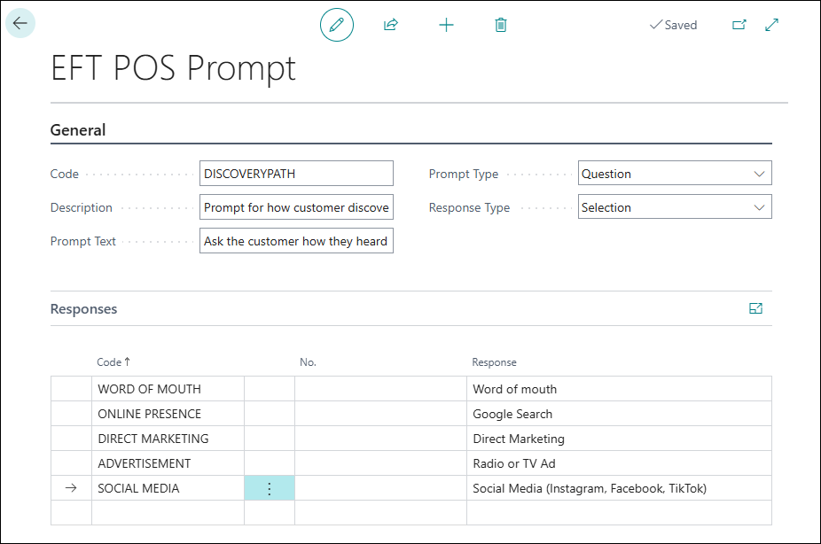The height and width of the screenshot is (544, 821).
Task: Select the SOCIAL MEDIA code cell
Action: point(168,488)
